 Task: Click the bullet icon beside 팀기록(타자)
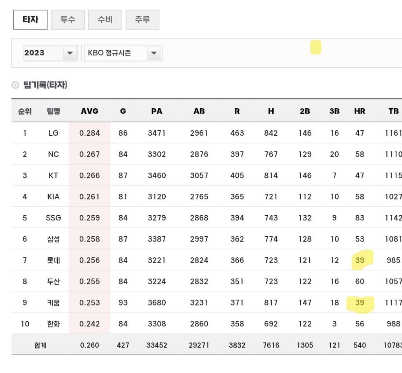(15, 85)
